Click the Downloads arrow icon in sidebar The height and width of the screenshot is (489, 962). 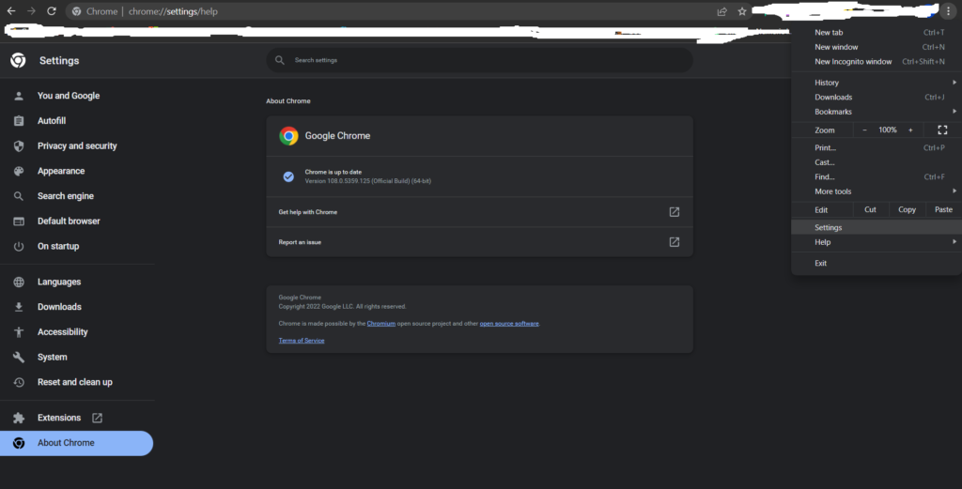tap(19, 307)
